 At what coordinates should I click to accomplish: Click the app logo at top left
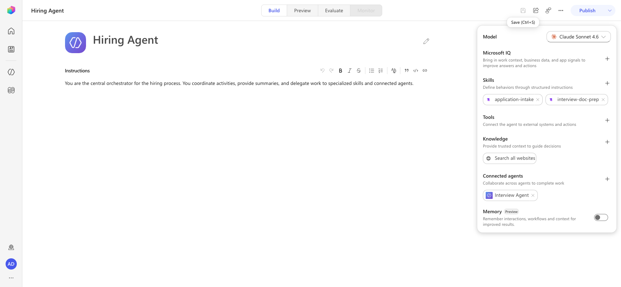click(11, 10)
